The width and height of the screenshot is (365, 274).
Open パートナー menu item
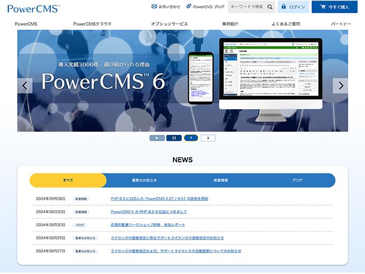coord(341,24)
